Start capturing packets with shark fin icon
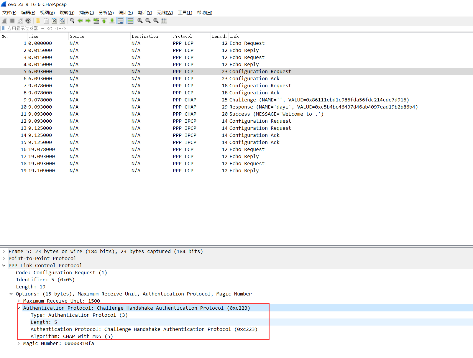Viewport: 473px width, 358px height. point(4,21)
